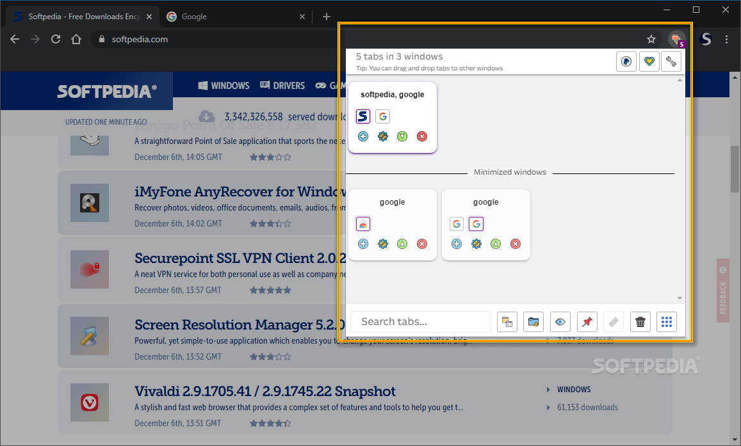Bookmark this page with the star icon
Viewport: 741px width, 446px height.
pyautogui.click(x=651, y=39)
